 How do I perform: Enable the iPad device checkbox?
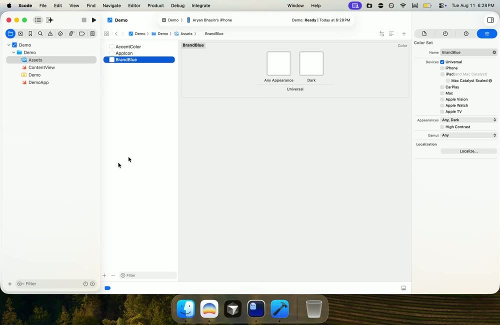pyautogui.click(x=442, y=74)
